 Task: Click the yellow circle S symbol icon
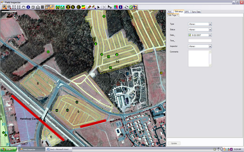coord(72,7)
